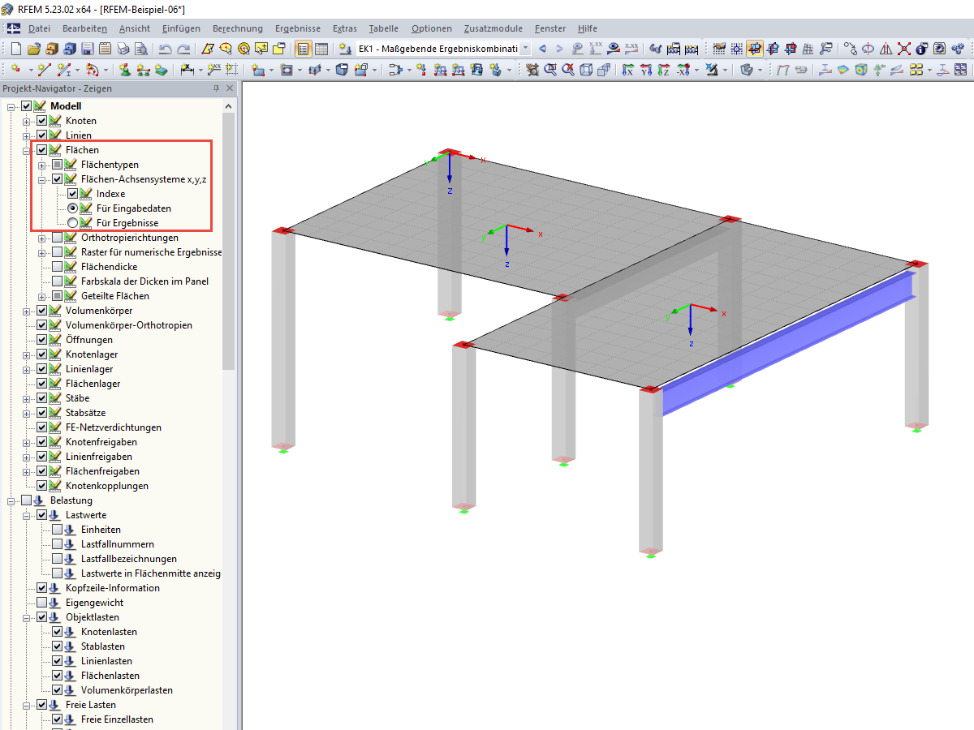Enable the Flächendicke checkbox
The image size is (974, 730).
58,267
